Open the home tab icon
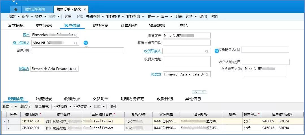The width and height of the screenshot is (305, 135). pos(16,9)
